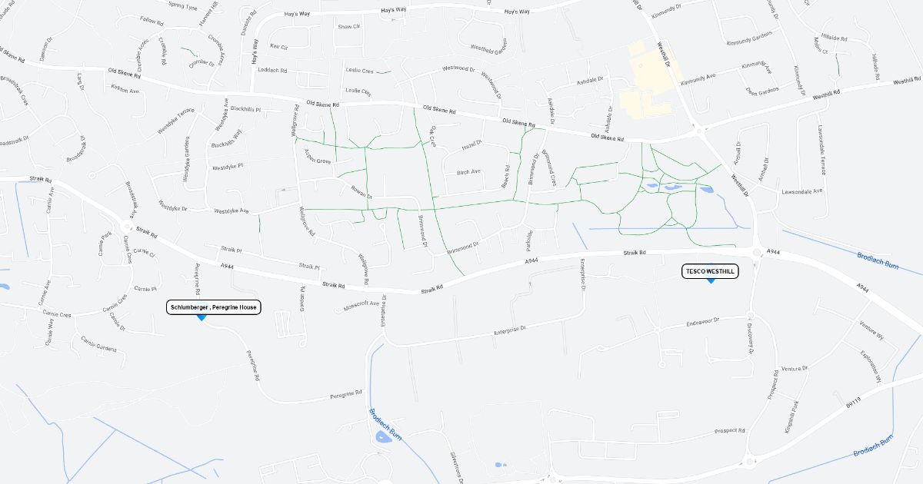This screenshot has width=923, height=484.
Task: Click the blue pin pointer beneath Schlumberger label
Action: point(202,317)
